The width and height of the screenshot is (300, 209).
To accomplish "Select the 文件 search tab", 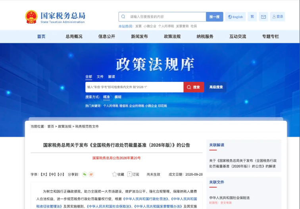I will (100, 77).
